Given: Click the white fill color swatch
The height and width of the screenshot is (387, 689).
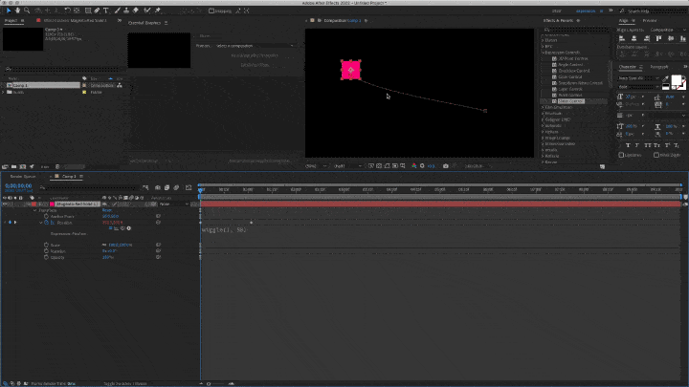Looking at the screenshot, I should pyautogui.click(x=677, y=80).
